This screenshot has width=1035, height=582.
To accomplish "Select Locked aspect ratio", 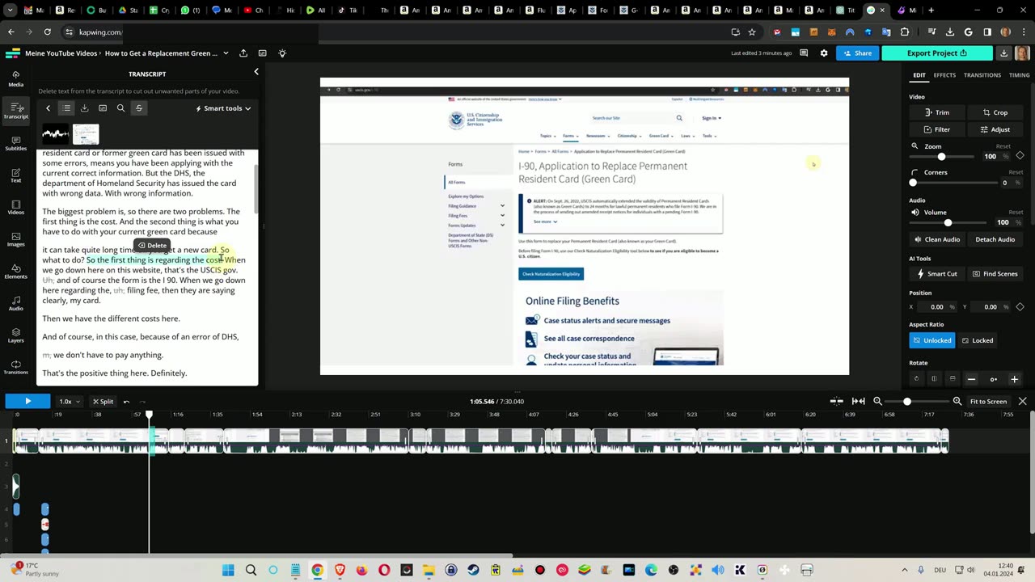I will [977, 340].
